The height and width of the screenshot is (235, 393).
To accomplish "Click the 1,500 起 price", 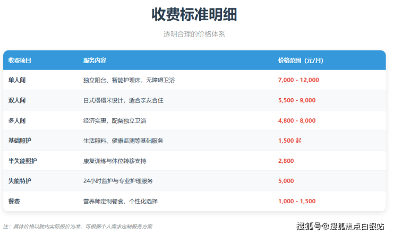I will 289,141.
